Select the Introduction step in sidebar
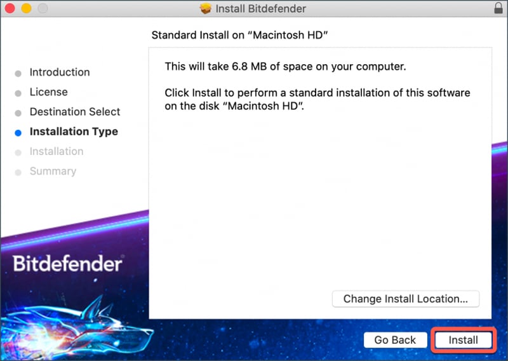Viewport: 508px width, 361px height. [x=60, y=72]
